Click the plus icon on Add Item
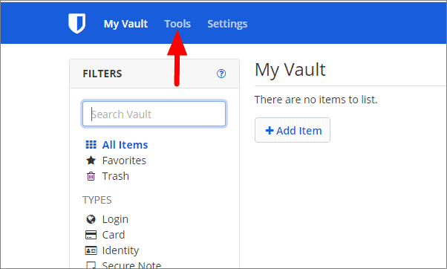 (270, 131)
